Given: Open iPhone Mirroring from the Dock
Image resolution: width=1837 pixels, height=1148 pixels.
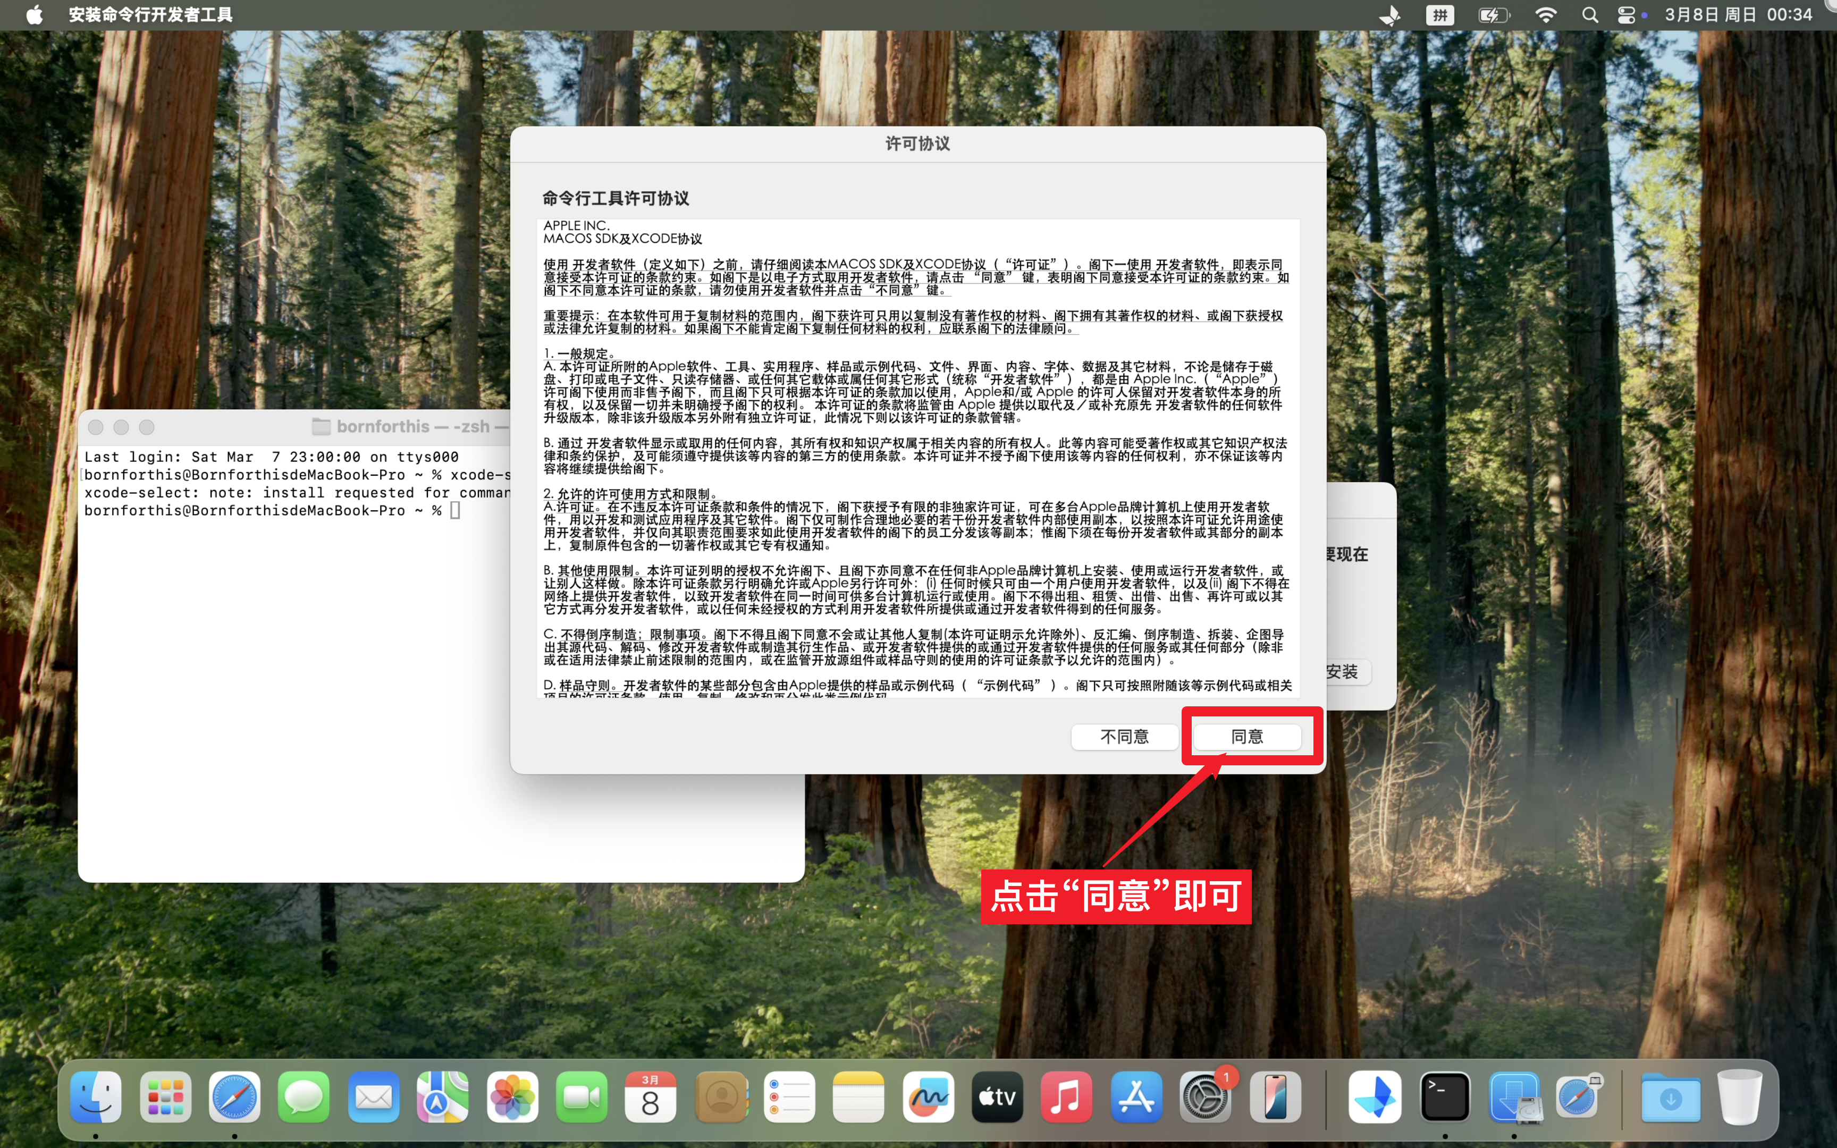Looking at the screenshot, I should pyautogui.click(x=1275, y=1097).
